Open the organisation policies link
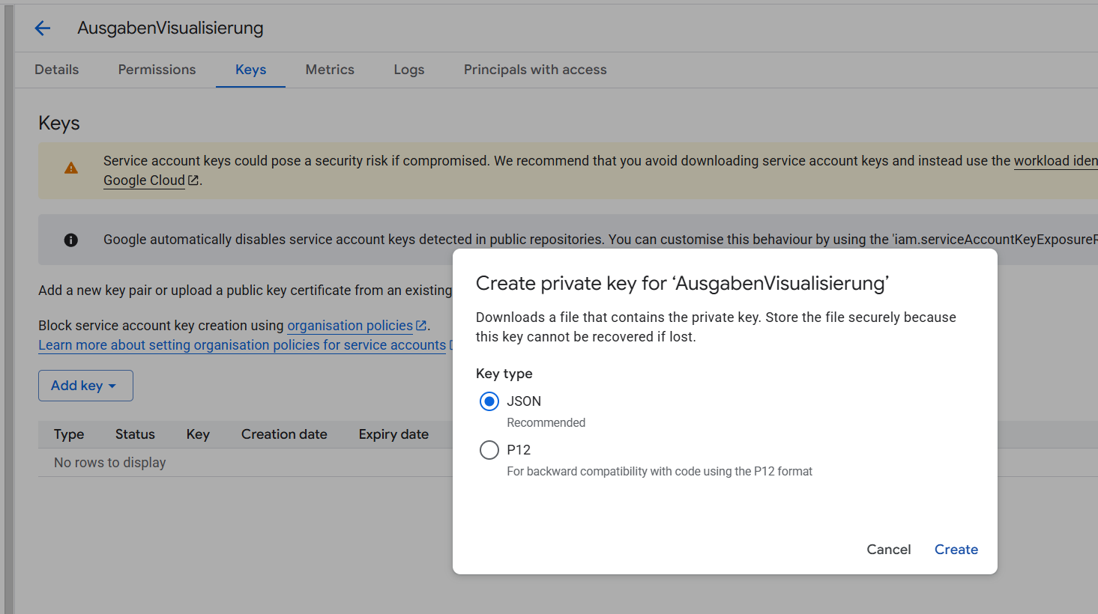This screenshot has width=1098, height=614. 349,326
